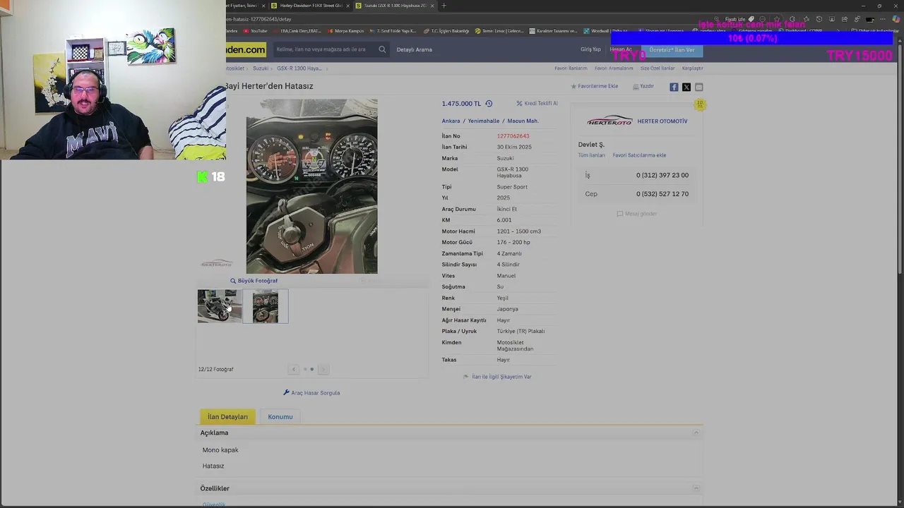Select the İlan Detayları tab
The image size is (904, 508).
coord(227,417)
